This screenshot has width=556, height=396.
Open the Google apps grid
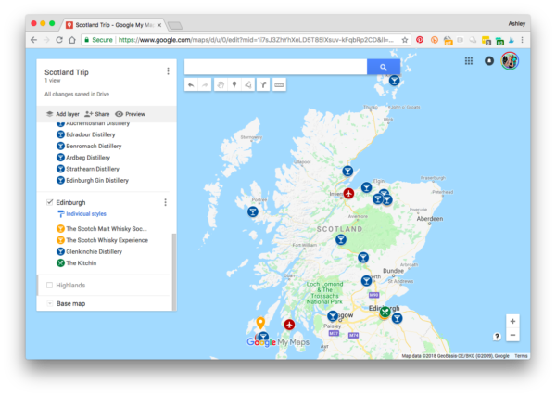[469, 61]
